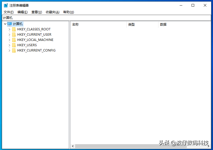Select the HKEY_LOCAL_MACHINE label
The width and height of the screenshot is (213, 150).
point(35,40)
